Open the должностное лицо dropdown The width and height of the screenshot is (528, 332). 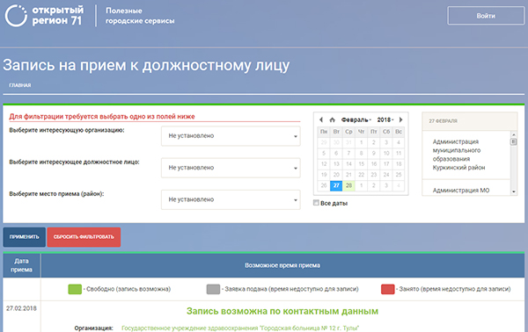[231, 168]
